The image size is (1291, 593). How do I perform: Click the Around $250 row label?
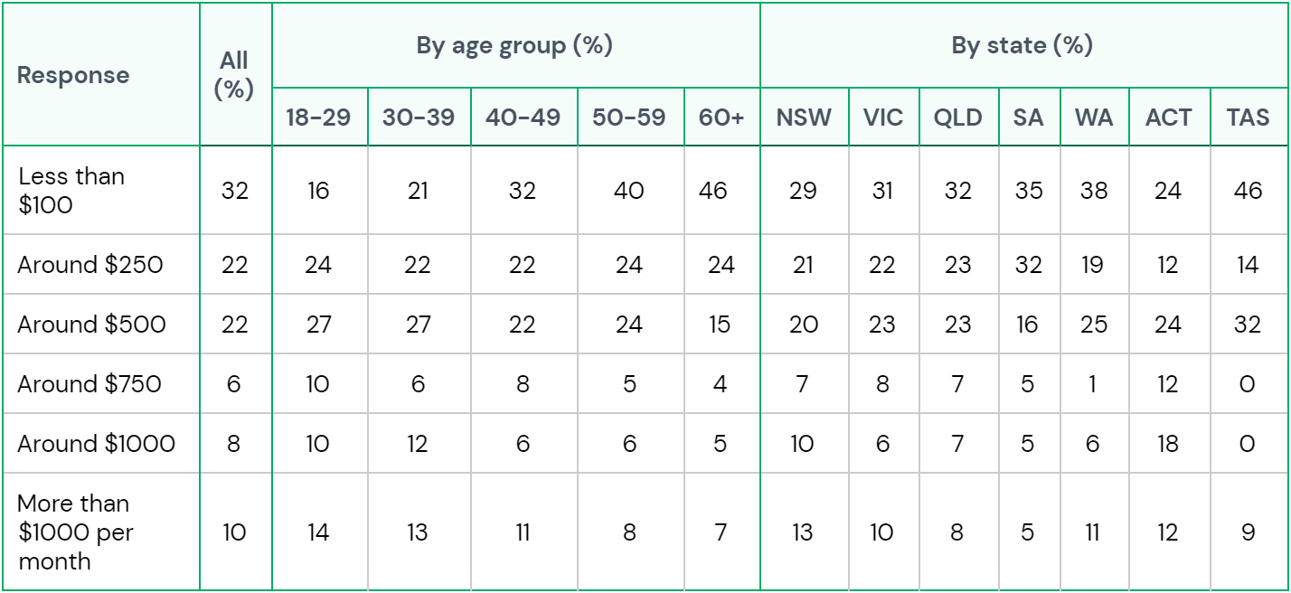click(90, 265)
